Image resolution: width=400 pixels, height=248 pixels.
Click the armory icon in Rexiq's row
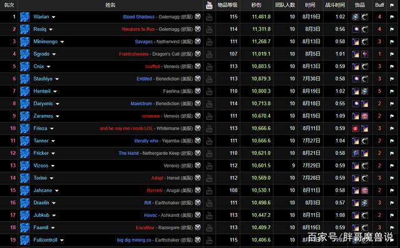click(197, 29)
